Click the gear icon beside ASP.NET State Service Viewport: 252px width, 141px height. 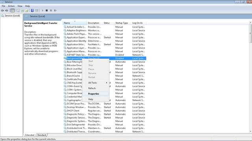click(x=65, y=55)
